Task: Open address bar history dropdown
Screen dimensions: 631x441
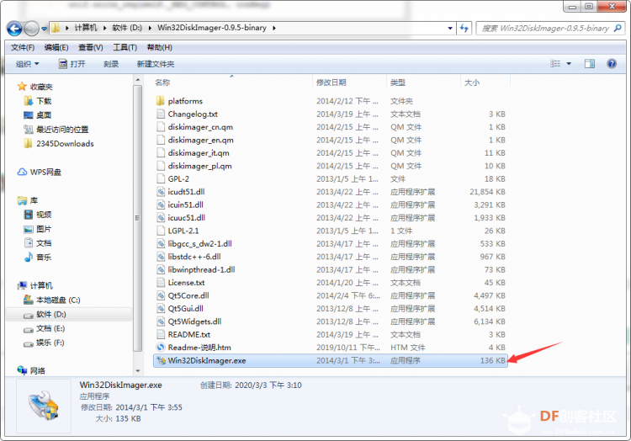Action: 450,28
